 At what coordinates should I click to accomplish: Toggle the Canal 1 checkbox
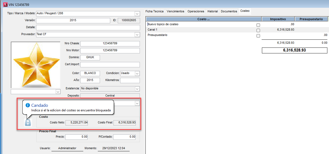pos(258,30)
